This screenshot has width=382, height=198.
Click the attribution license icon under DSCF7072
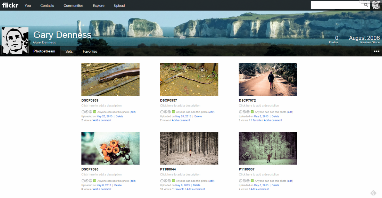coord(240,112)
